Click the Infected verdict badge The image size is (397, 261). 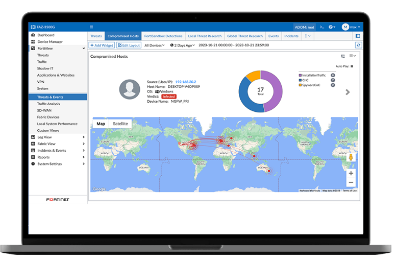pyautogui.click(x=169, y=97)
